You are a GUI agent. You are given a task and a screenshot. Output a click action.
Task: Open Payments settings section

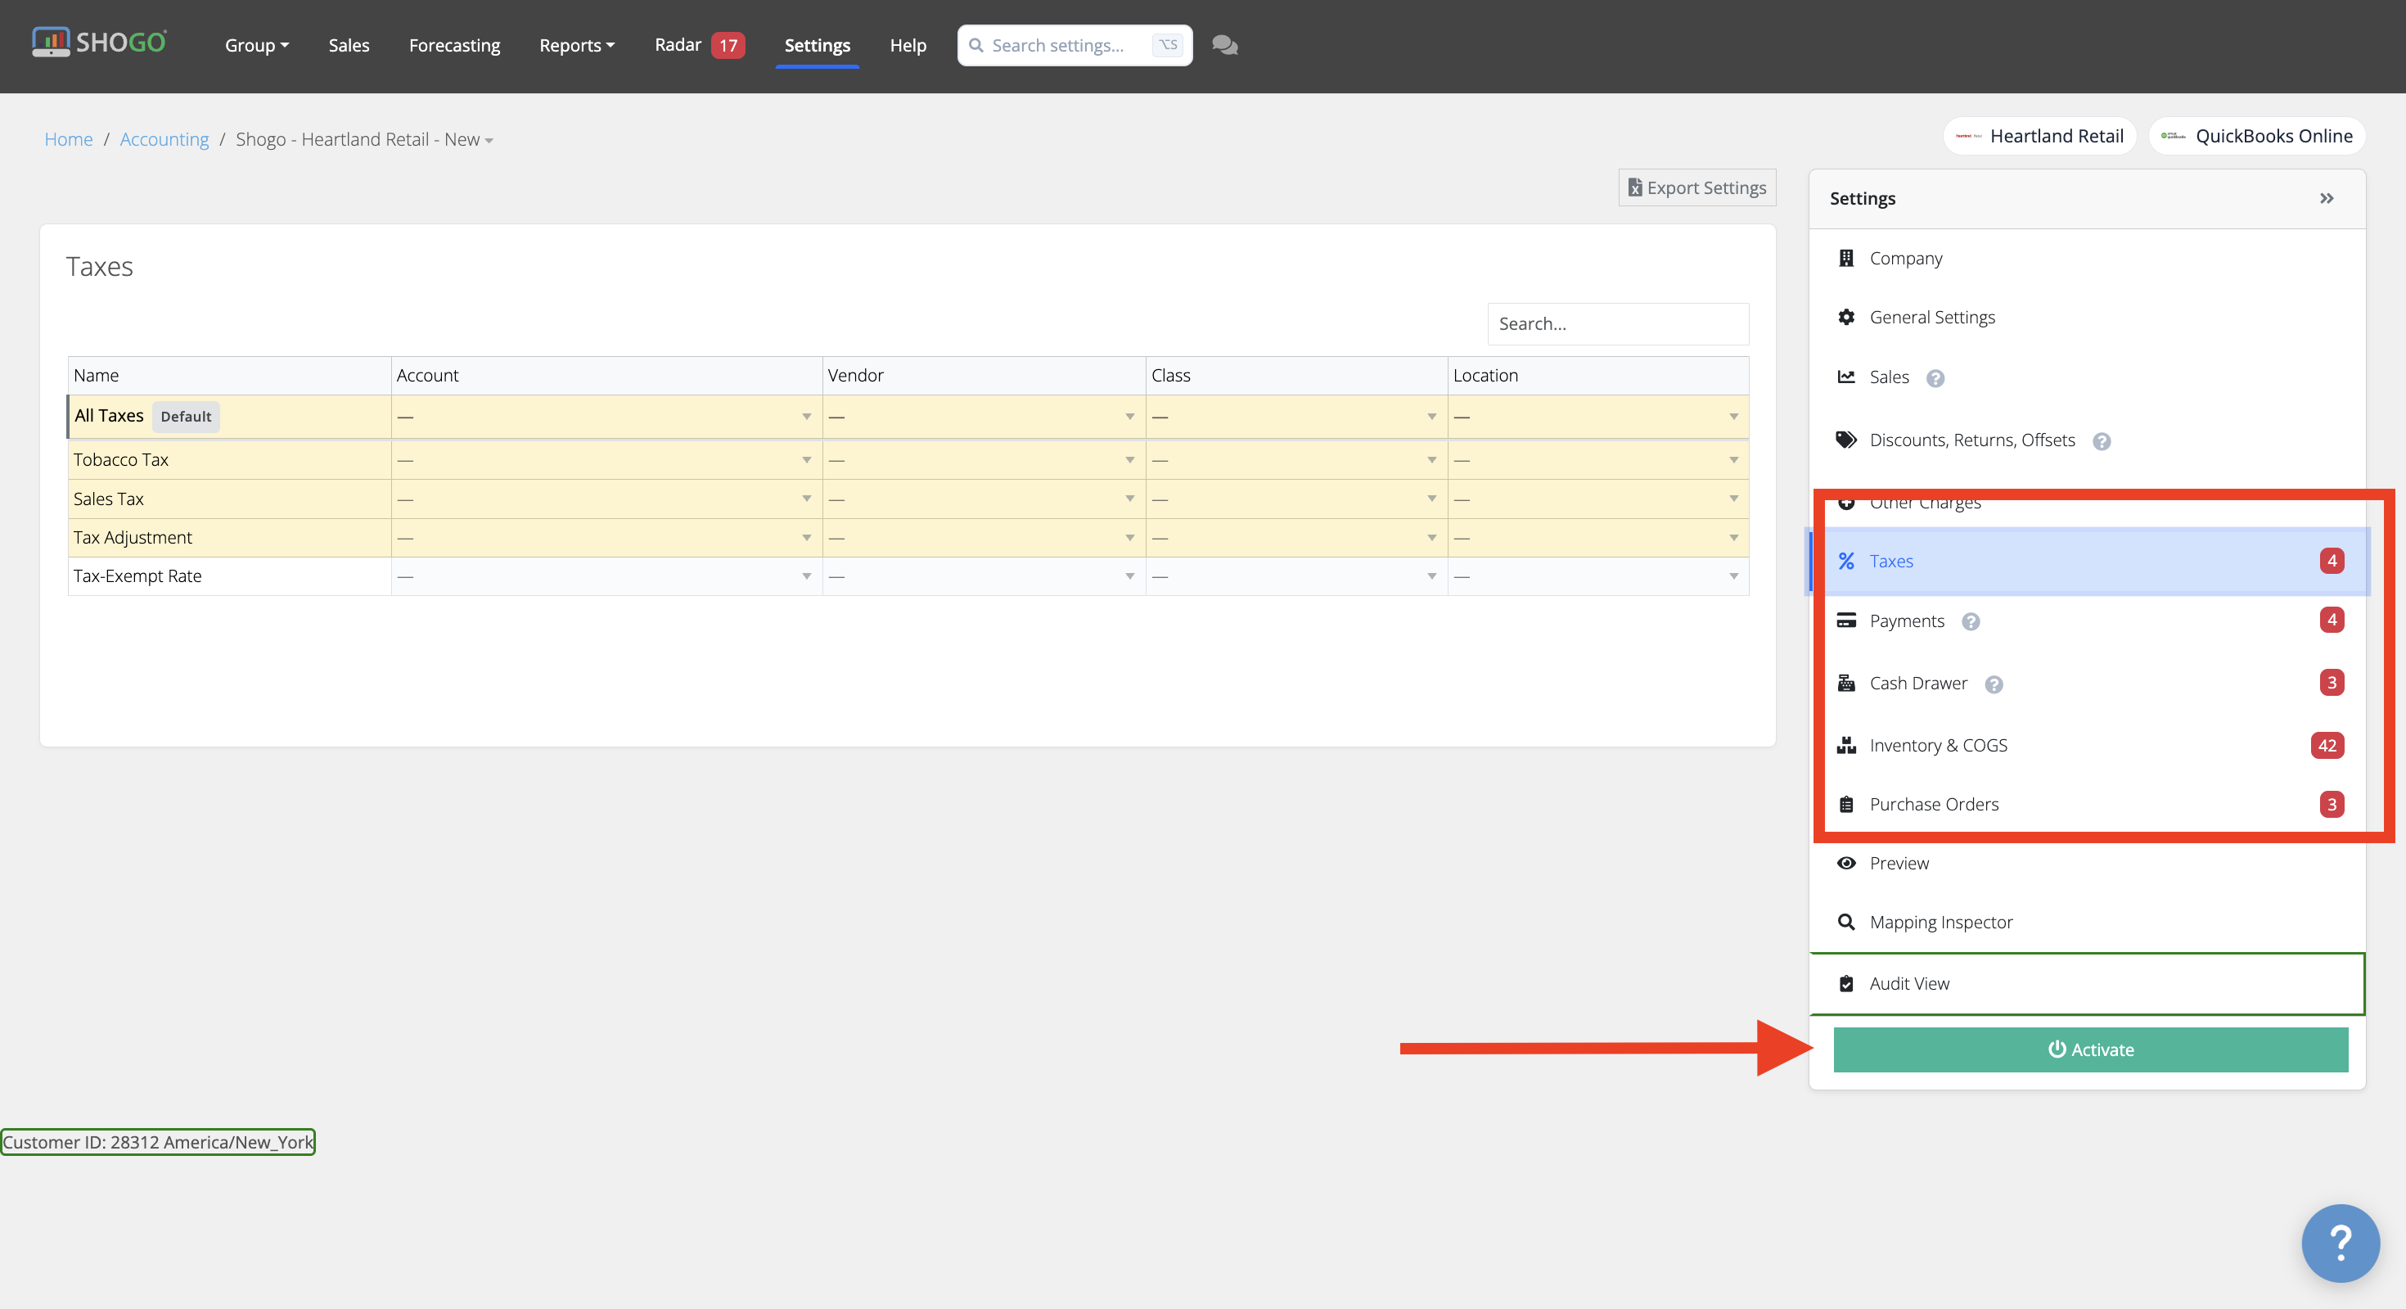(x=2088, y=621)
